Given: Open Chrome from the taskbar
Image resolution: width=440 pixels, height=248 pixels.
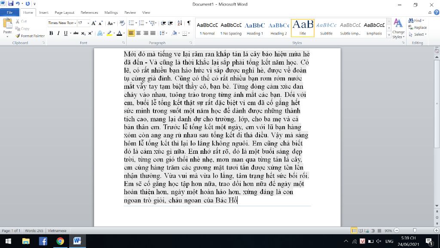Looking at the screenshot, I should point(60,241).
